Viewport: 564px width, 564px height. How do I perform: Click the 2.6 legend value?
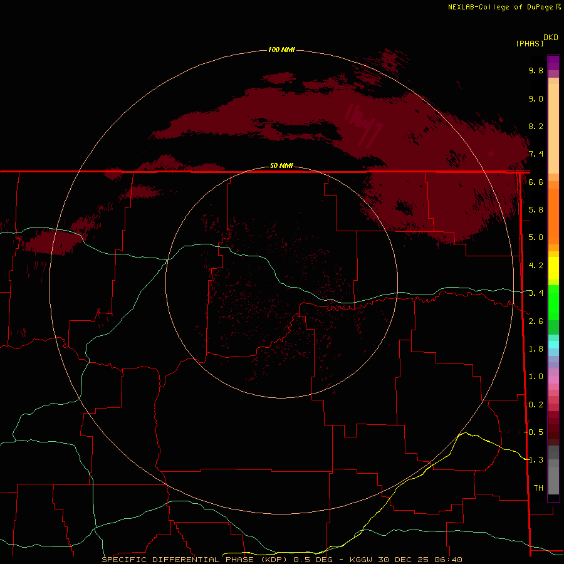536,321
